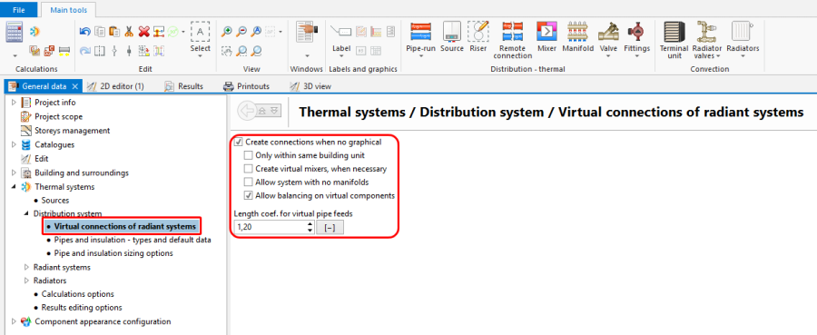This screenshot has height=335, width=817.
Task: Click the Zoom out magnifier icon
Action: click(241, 33)
